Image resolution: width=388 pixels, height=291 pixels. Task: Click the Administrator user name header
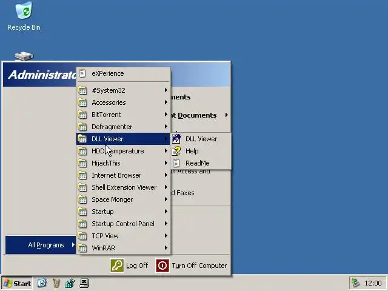(x=42, y=75)
